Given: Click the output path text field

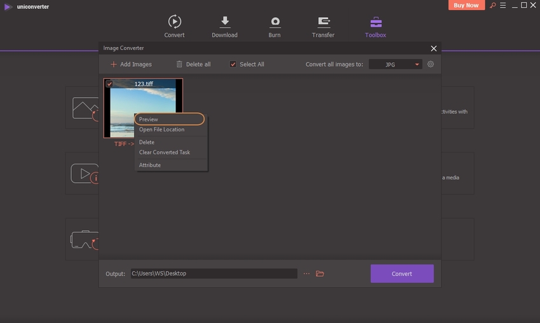Looking at the screenshot, I should tap(213, 274).
